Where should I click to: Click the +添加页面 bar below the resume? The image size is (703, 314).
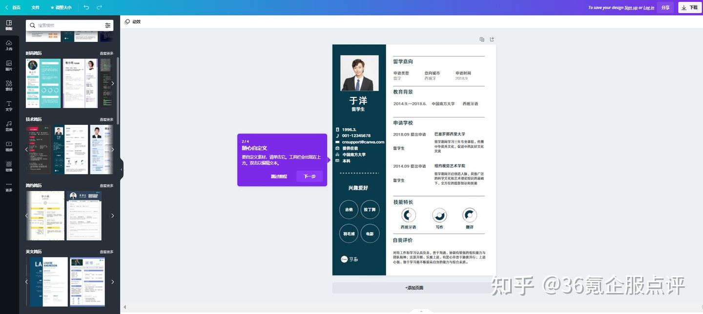click(414, 287)
